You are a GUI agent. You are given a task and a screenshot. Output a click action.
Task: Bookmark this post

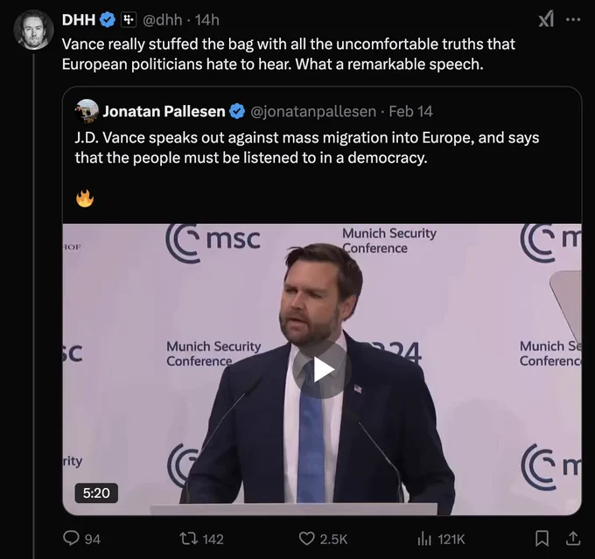(x=542, y=539)
